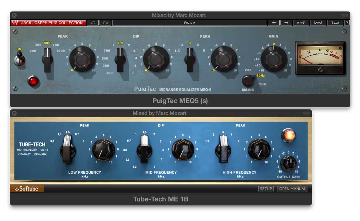Click the highlighted 1.5 DIP frequency value
This screenshot has height=221, width=360.
pyautogui.click(x=121, y=43)
